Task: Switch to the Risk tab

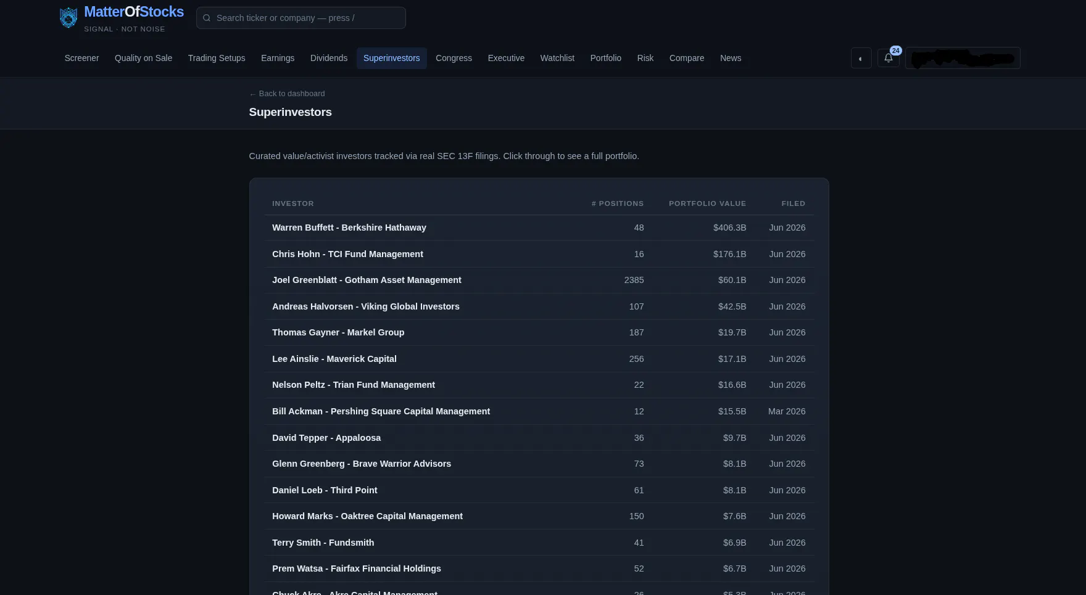Action: 645,58
